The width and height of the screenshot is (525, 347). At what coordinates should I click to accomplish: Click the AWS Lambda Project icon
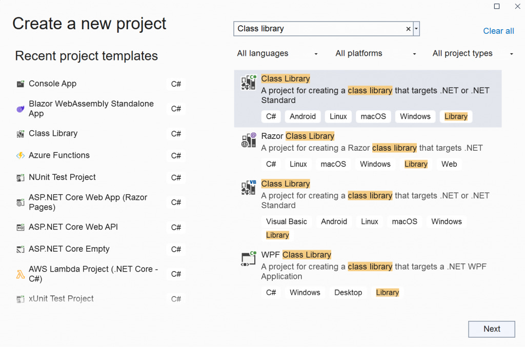tap(21, 274)
